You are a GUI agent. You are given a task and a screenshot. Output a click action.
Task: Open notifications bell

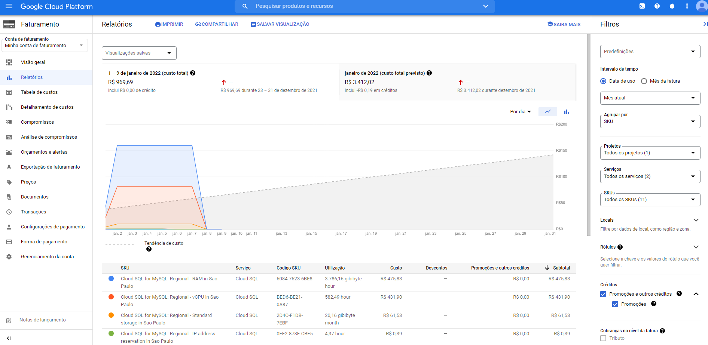point(672,6)
